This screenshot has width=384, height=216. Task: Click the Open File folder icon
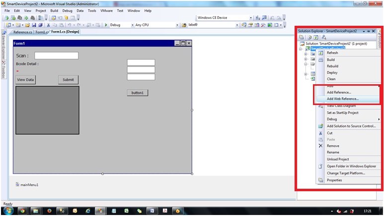27,25
